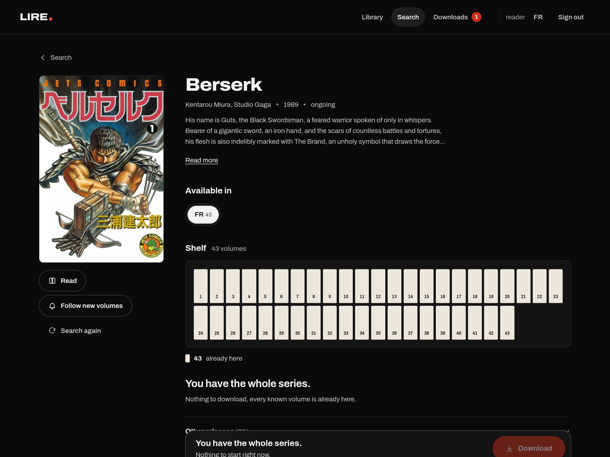Click the download arrow icon
Viewport: 610px width, 457px height.
(510, 448)
